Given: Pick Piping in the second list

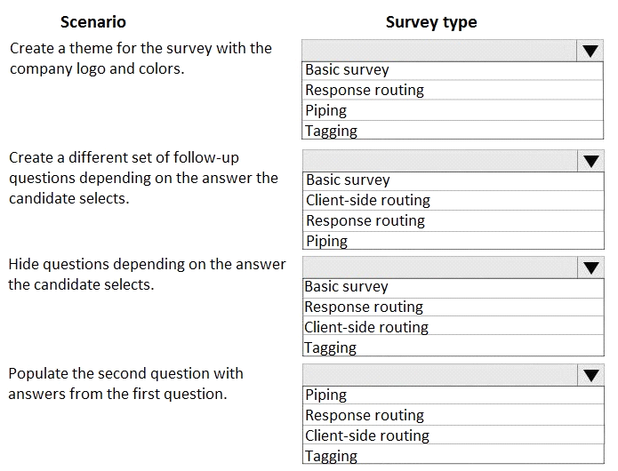Looking at the screenshot, I should [453, 240].
